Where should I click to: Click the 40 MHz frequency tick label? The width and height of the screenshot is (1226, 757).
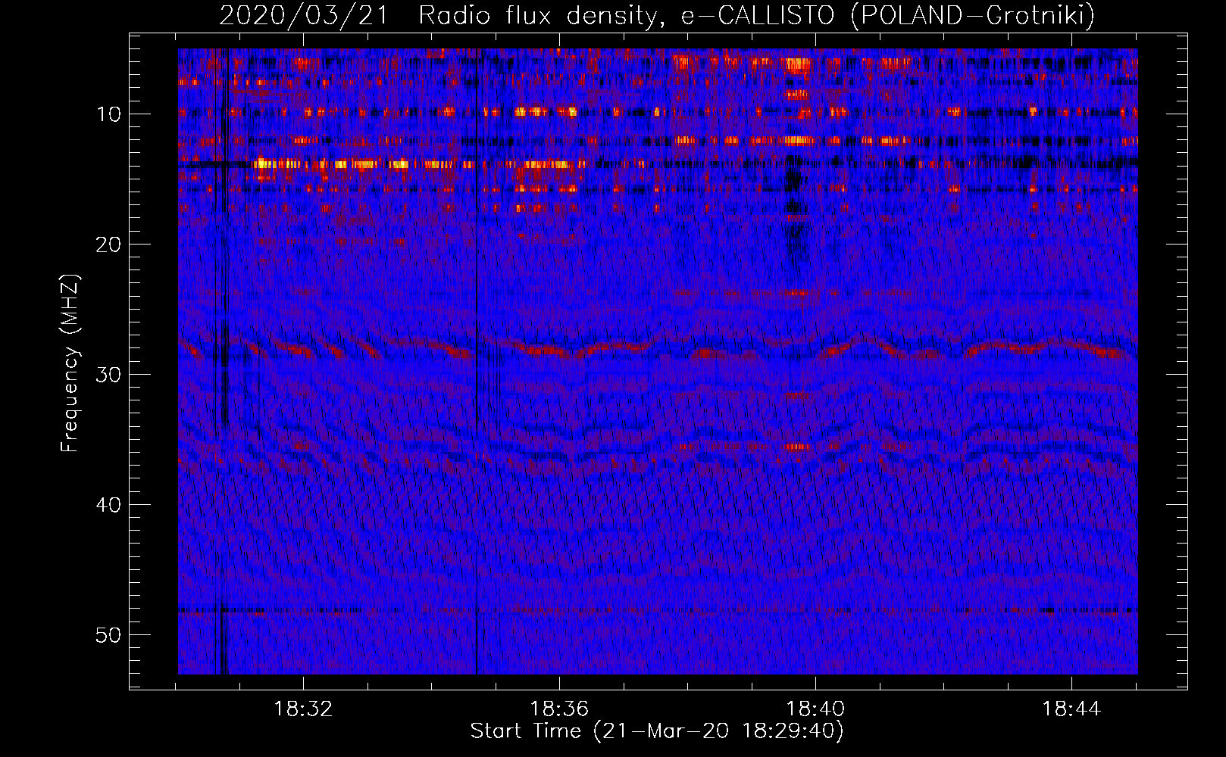pyautogui.click(x=109, y=505)
